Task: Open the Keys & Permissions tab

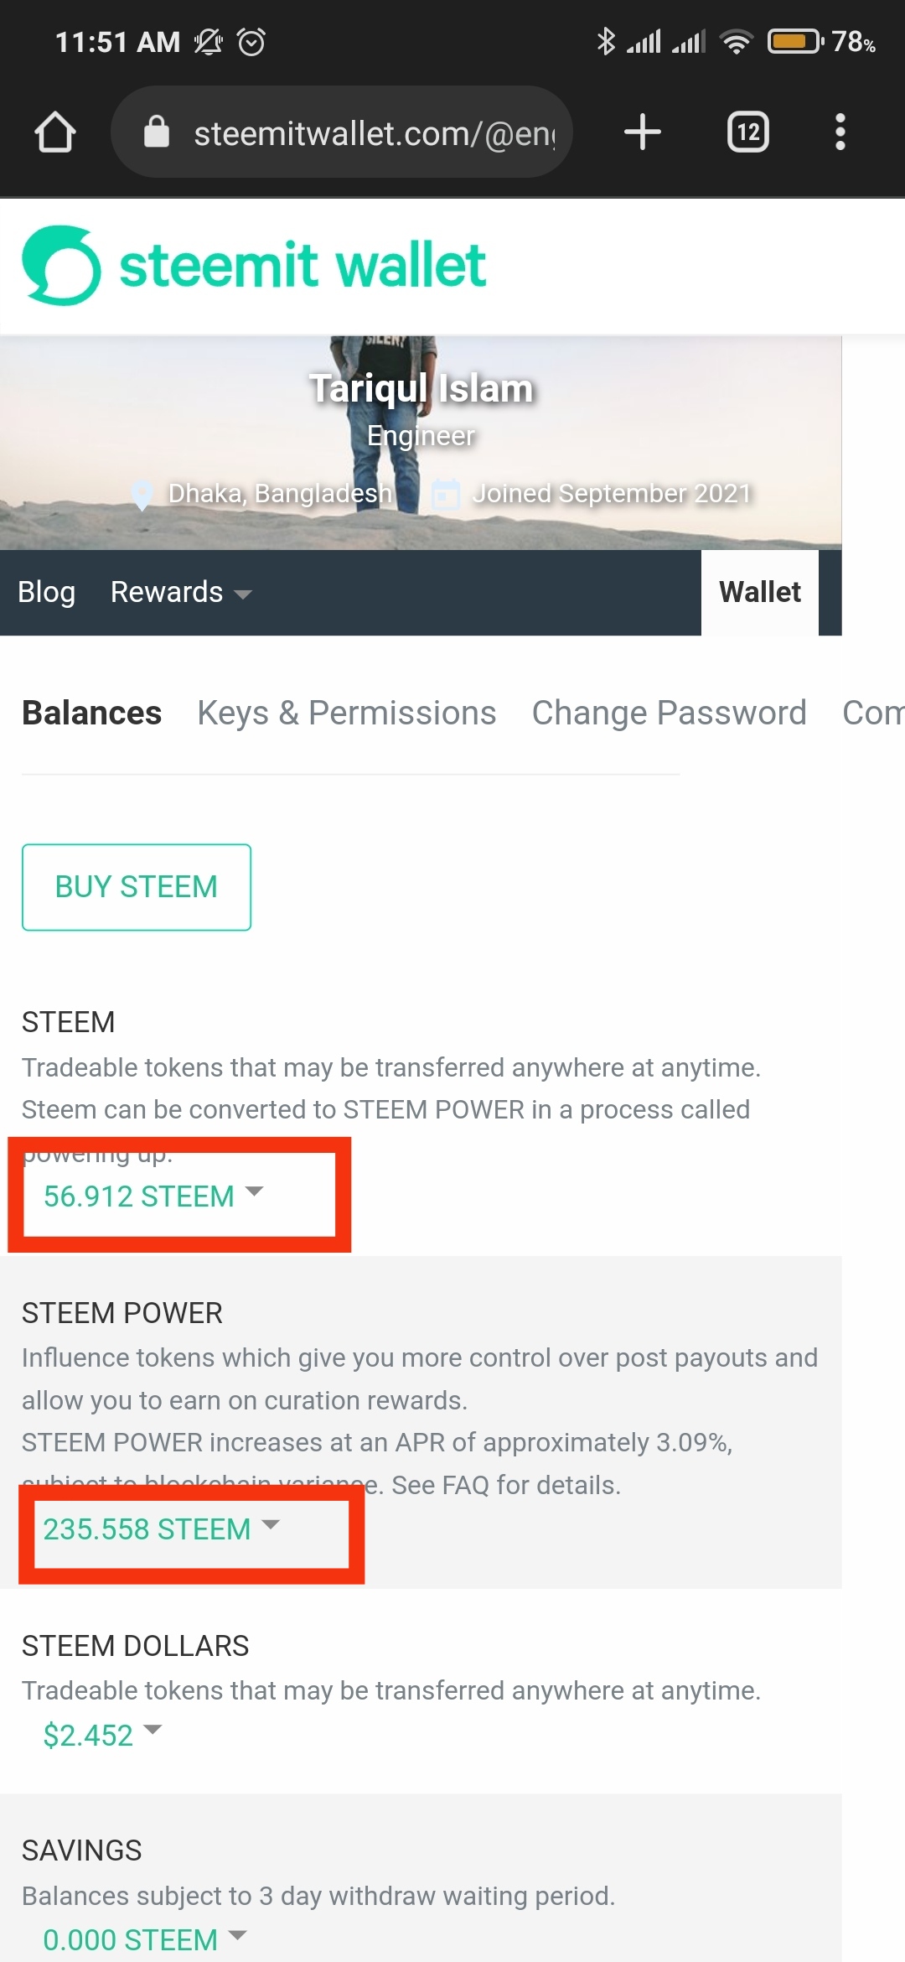Action: pyautogui.click(x=347, y=714)
